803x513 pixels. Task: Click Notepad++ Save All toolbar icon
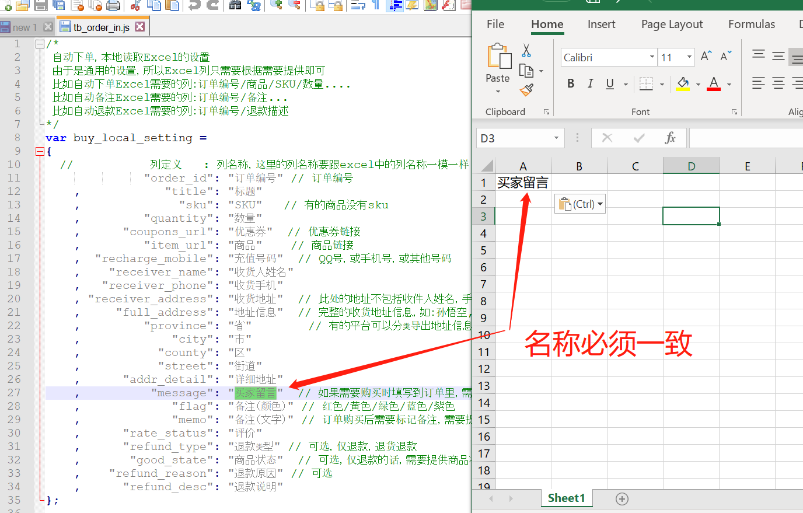[59, 5]
